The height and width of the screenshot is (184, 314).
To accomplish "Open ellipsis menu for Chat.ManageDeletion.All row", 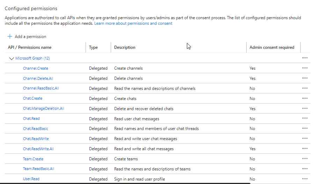I will click(x=305, y=108).
